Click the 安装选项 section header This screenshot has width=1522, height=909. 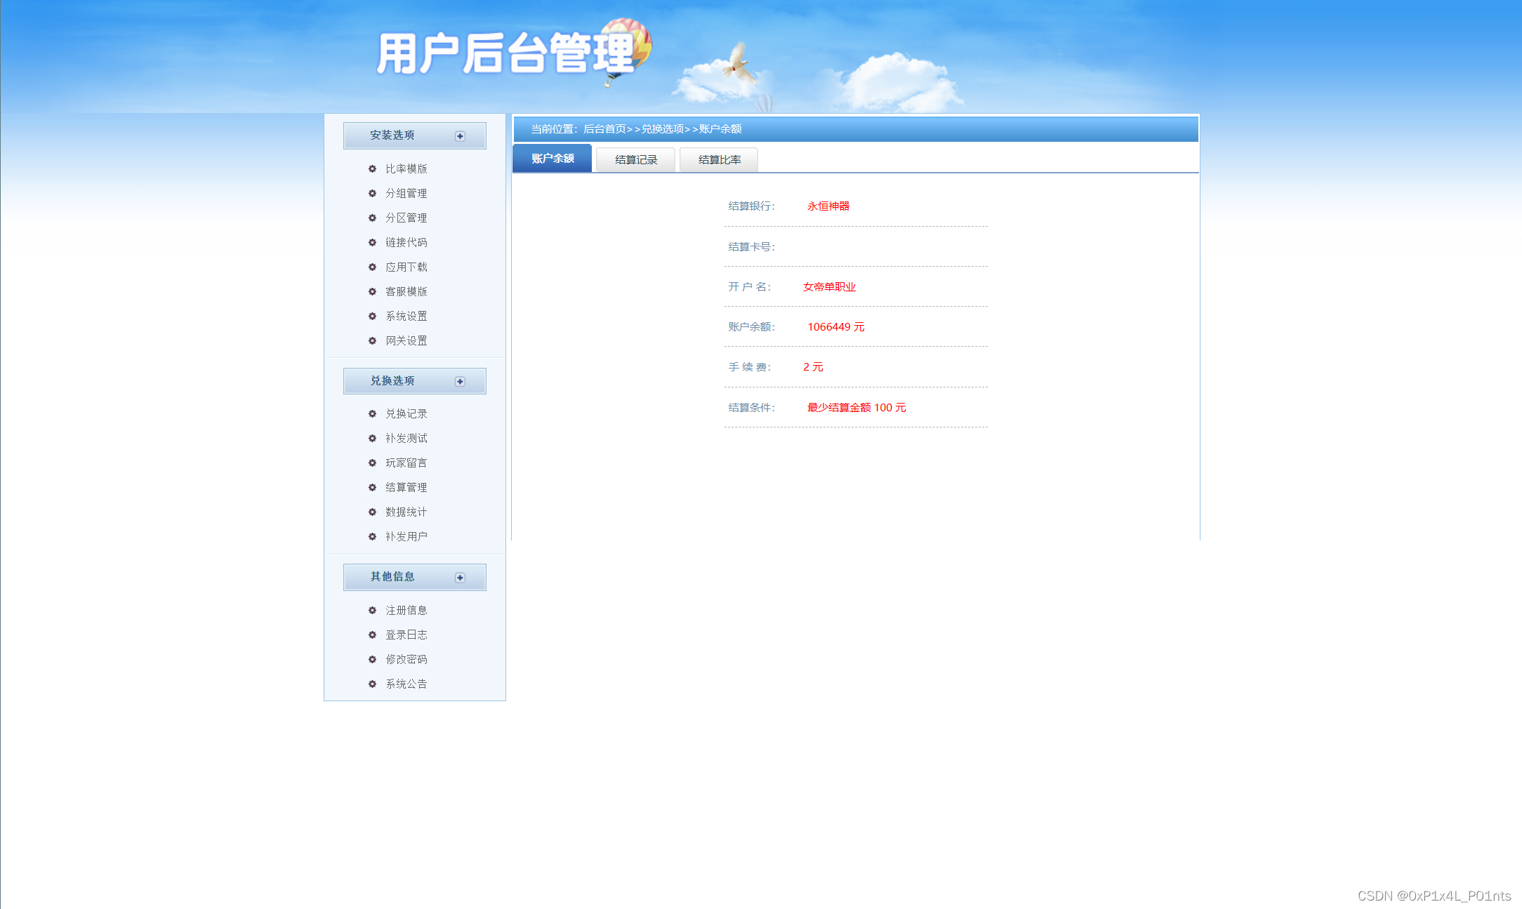[x=414, y=135]
